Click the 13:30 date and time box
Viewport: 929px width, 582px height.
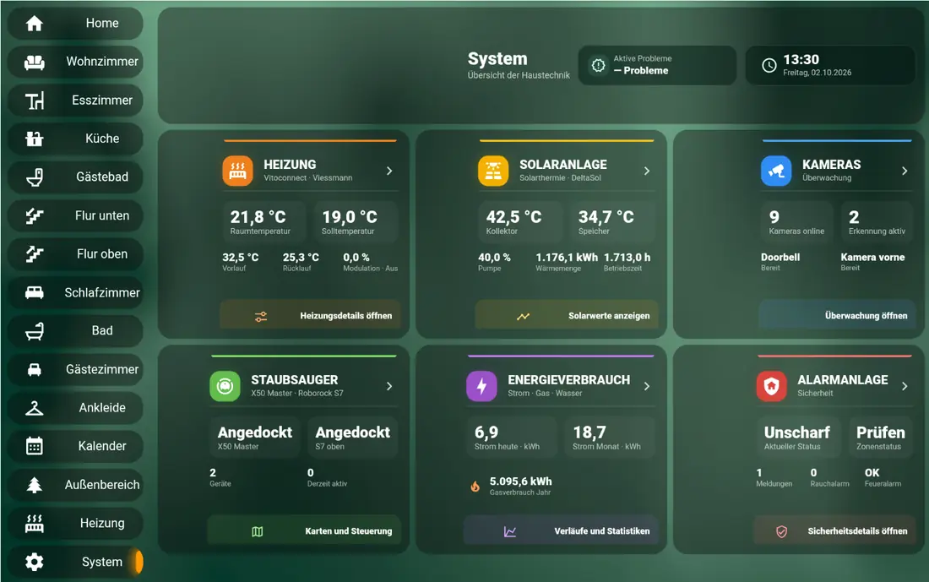830,65
